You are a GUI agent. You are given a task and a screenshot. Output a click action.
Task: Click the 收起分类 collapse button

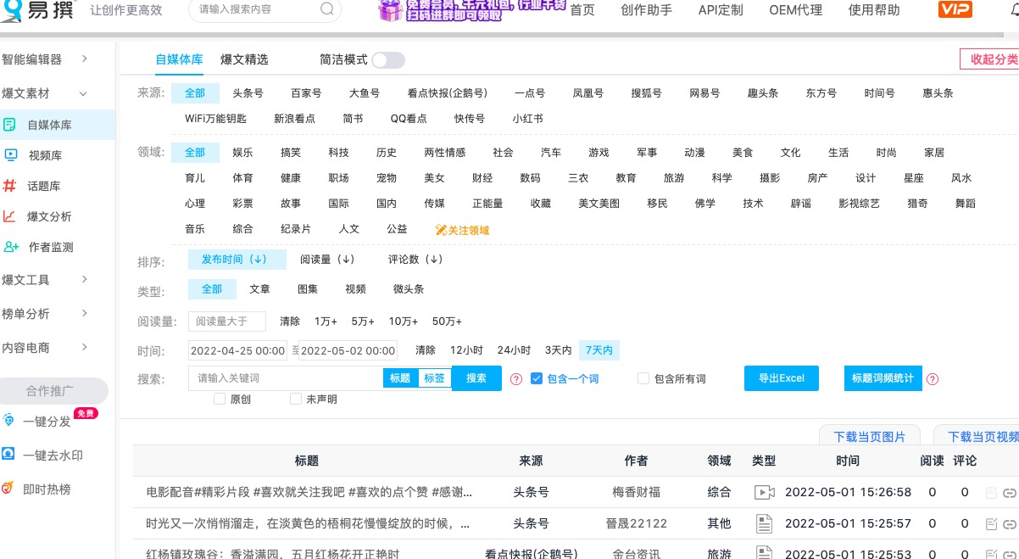[989, 59]
